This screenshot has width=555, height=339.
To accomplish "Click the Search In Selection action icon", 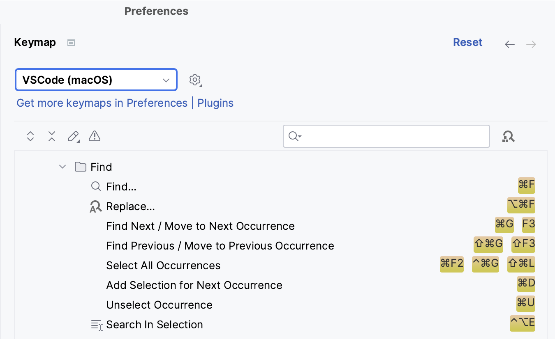I will pyautogui.click(x=95, y=325).
